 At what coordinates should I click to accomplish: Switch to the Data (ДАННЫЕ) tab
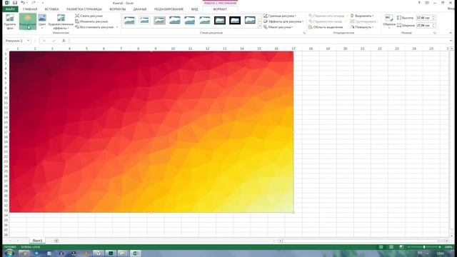[140, 9]
